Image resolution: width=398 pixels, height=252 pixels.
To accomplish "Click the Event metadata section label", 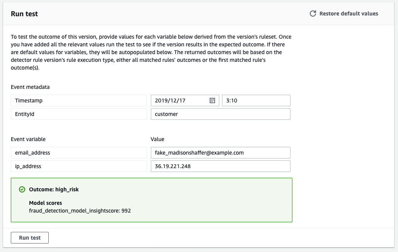I will [x=30, y=87].
